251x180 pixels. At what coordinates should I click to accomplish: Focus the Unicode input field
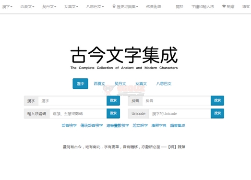(180, 114)
